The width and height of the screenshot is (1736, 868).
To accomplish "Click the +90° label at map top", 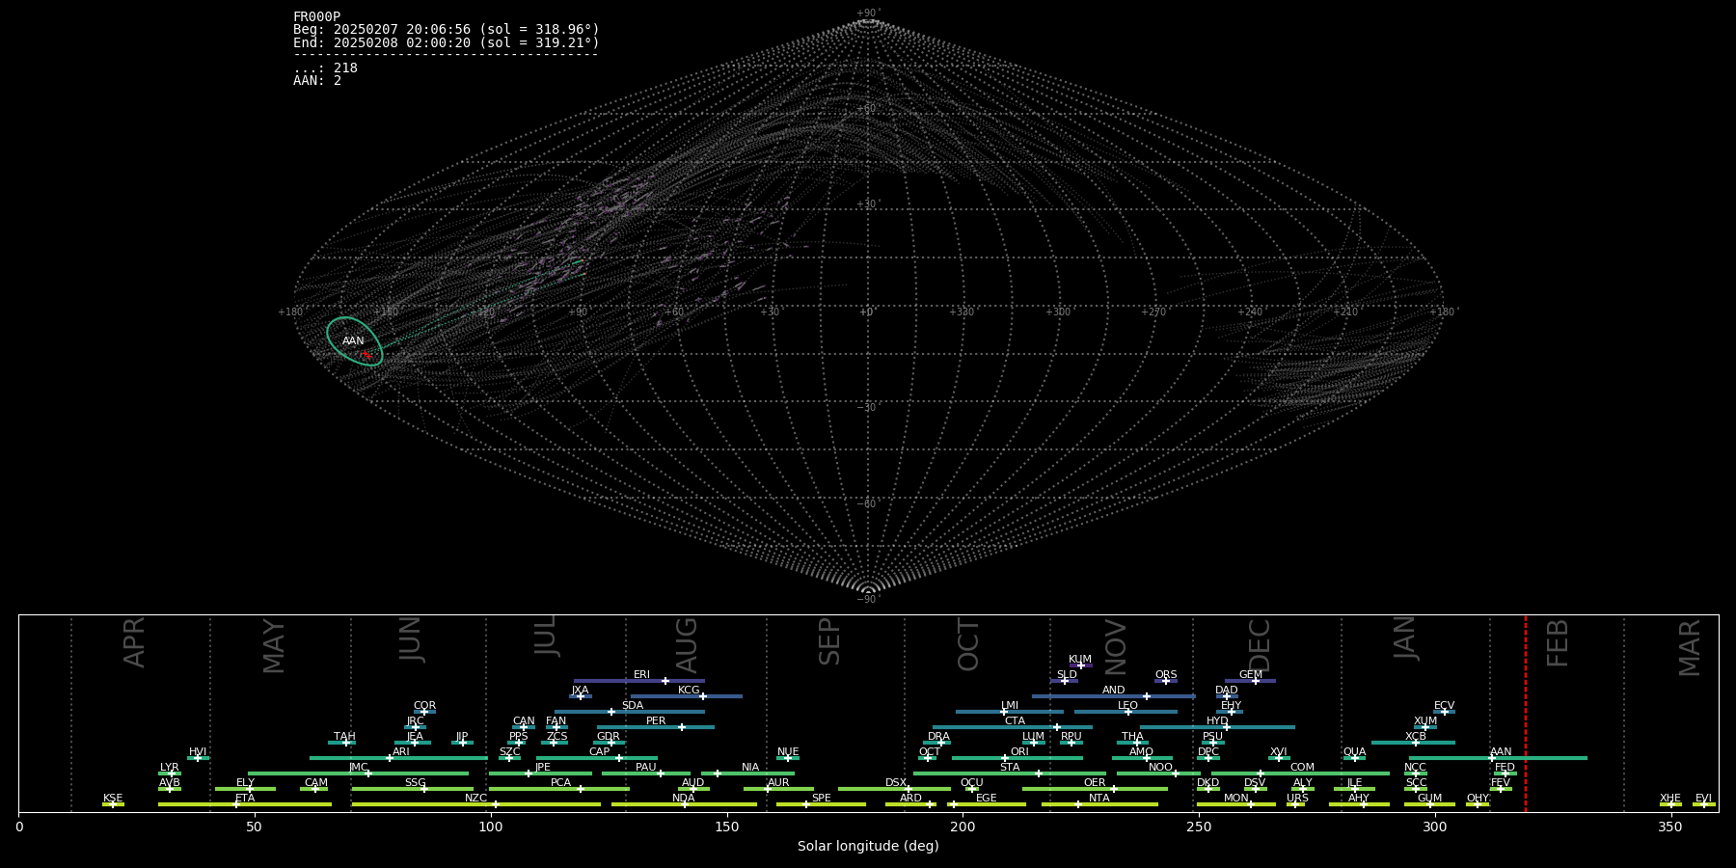I will pyautogui.click(x=868, y=13).
